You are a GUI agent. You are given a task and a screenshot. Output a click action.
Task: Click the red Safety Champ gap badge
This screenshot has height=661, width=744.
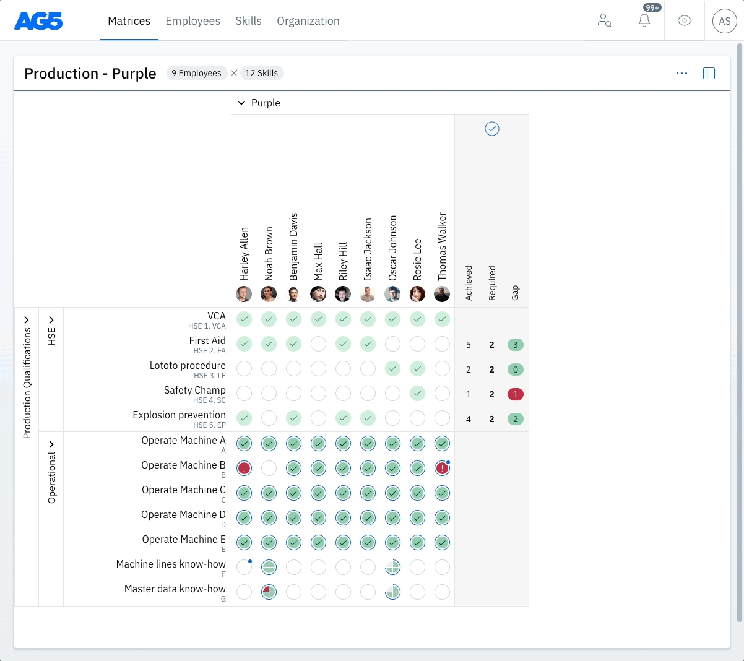pyautogui.click(x=515, y=394)
